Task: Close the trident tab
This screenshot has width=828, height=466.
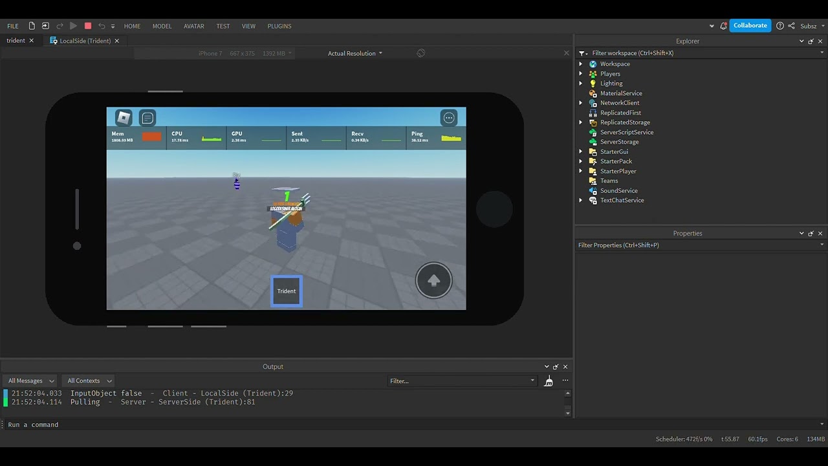Action: pyautogui.click(x=31, y=41)
